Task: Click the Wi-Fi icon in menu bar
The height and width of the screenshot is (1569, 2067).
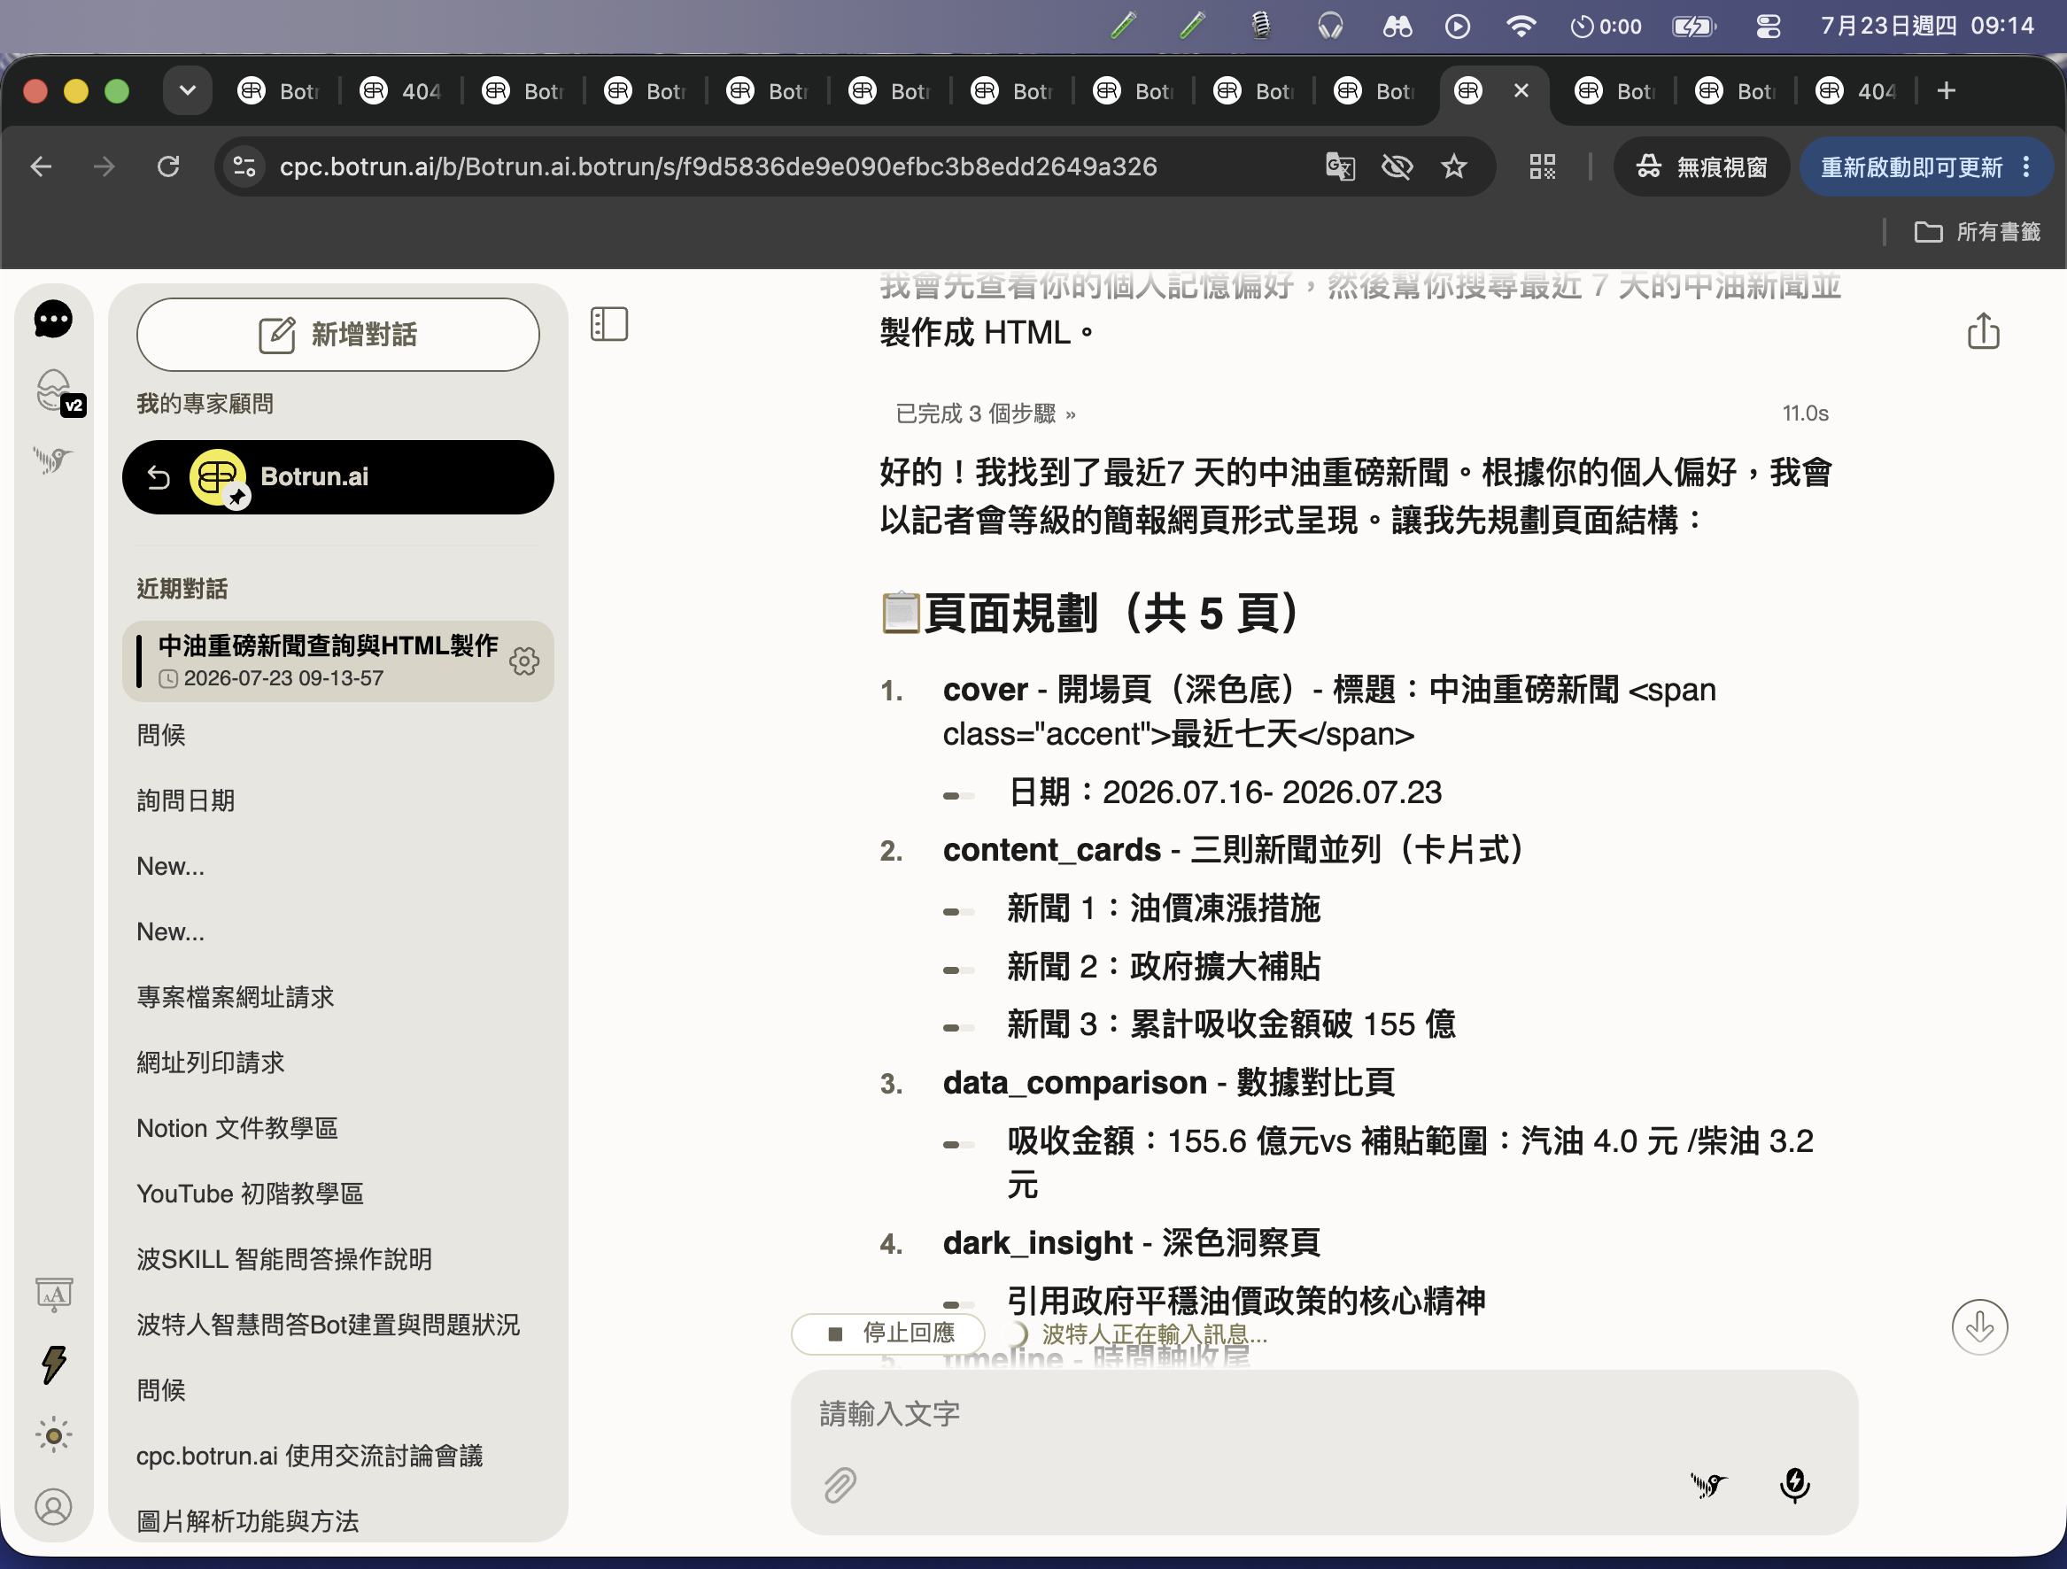Action: (1521, 27)
